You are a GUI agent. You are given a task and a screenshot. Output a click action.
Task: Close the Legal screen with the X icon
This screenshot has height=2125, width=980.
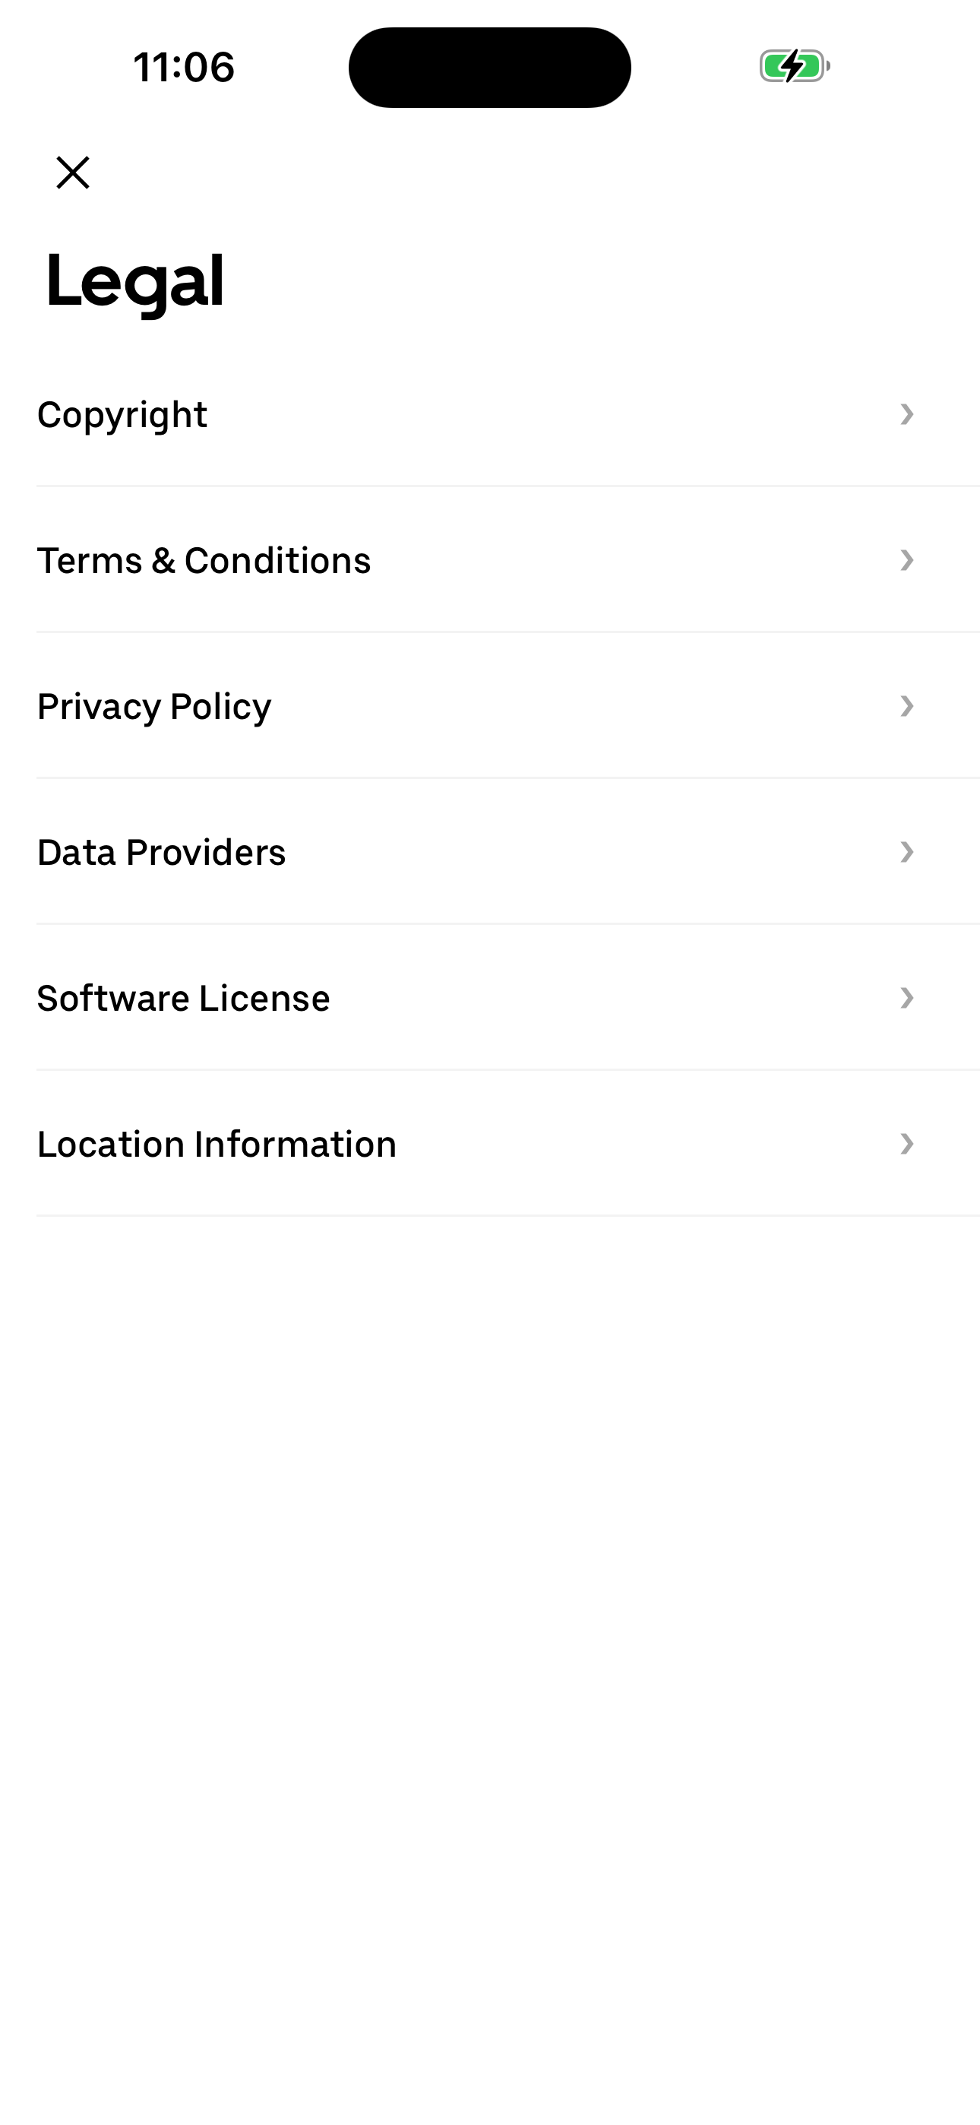click(x=73, y=173)
